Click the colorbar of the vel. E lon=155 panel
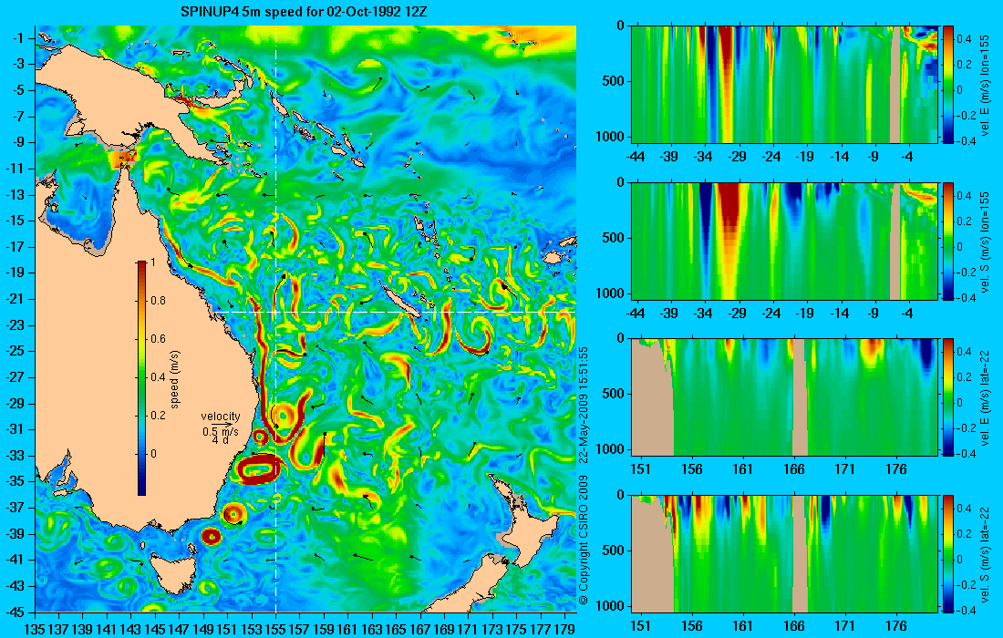Screen dimensions: 1003x638 (948, 85)
